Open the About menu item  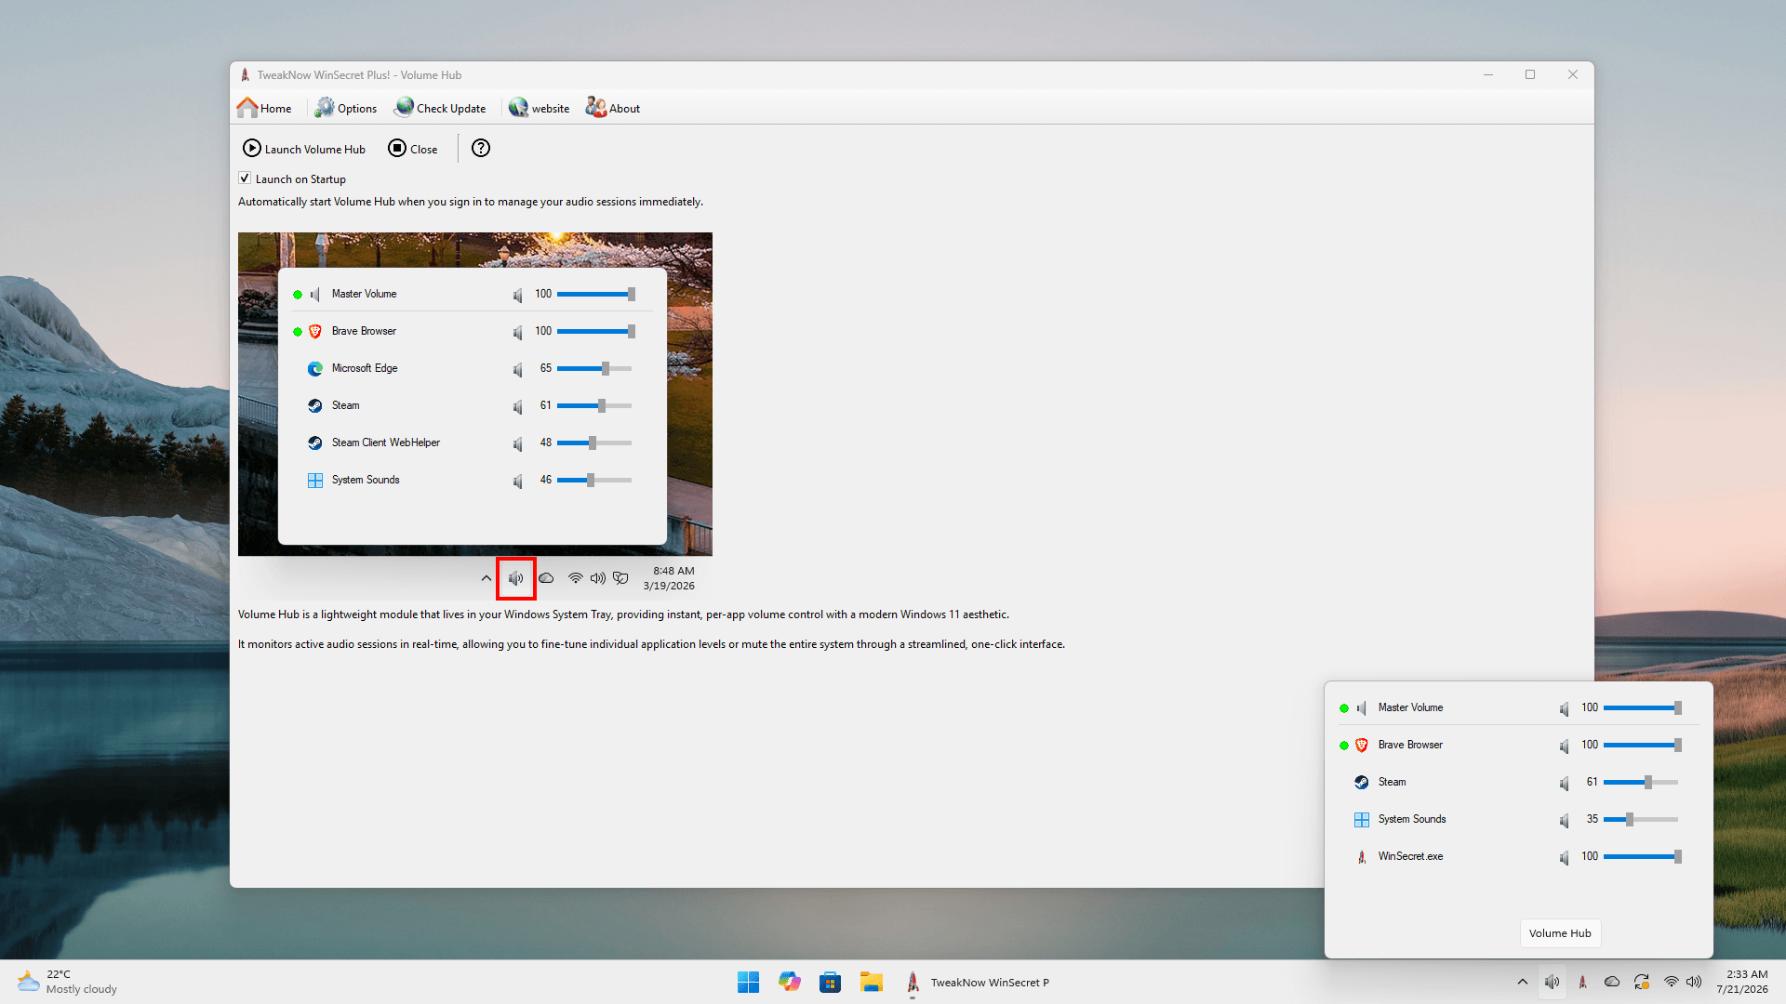tap(613, 108)
